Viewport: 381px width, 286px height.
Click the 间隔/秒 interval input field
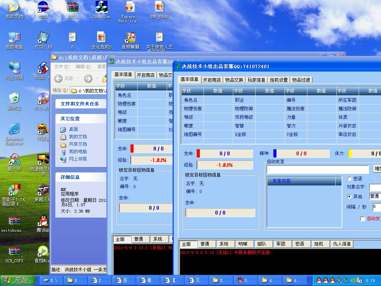[377, 207]
